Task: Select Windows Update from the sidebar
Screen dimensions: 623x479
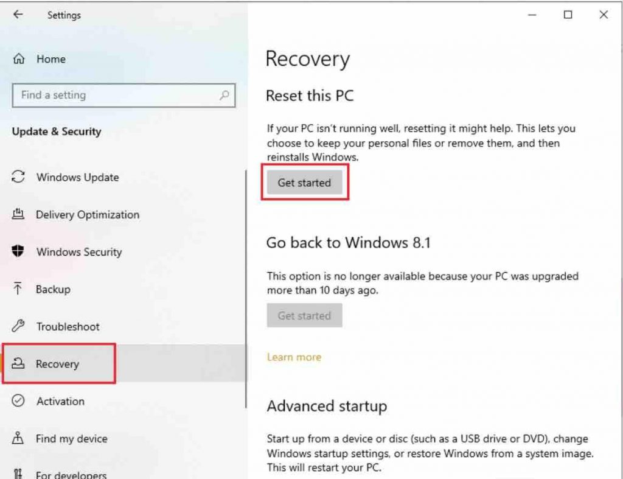Action: pyautogui.click(x=77, y=177)
